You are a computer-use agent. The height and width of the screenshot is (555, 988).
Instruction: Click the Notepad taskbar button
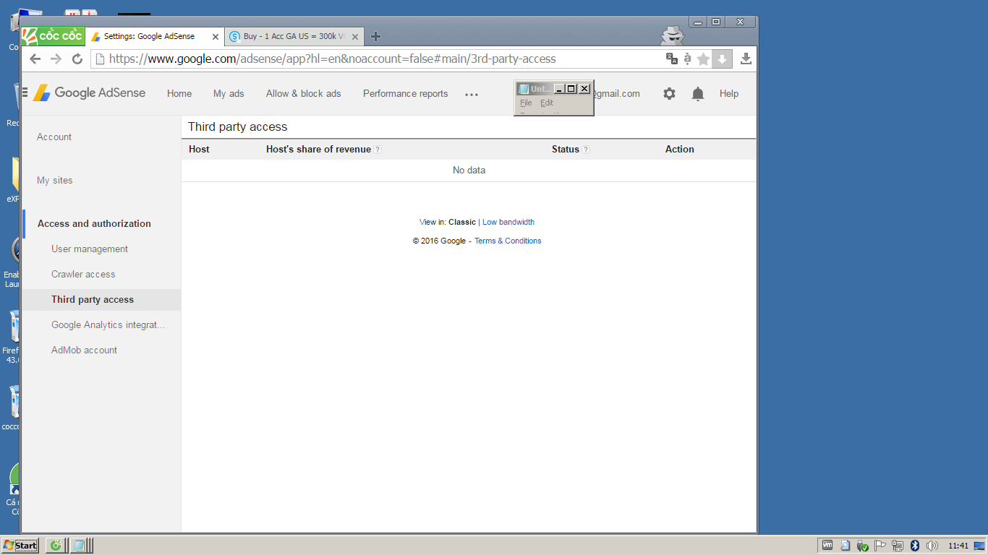pos(79,546)
